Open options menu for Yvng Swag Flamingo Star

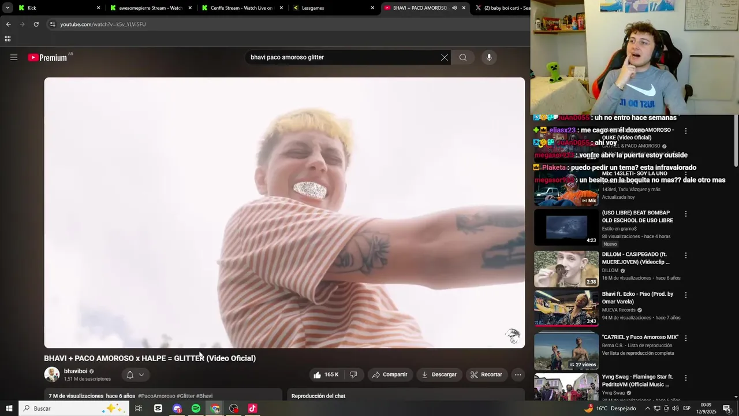[x=686, y=378]
